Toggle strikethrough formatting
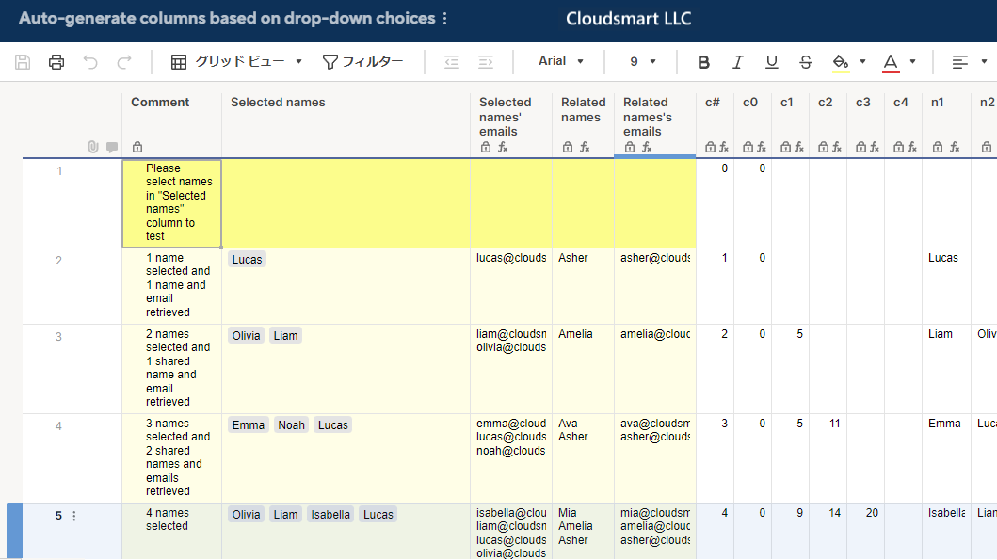The height and width of the screenshot is (560, 997). pos(805,61)
